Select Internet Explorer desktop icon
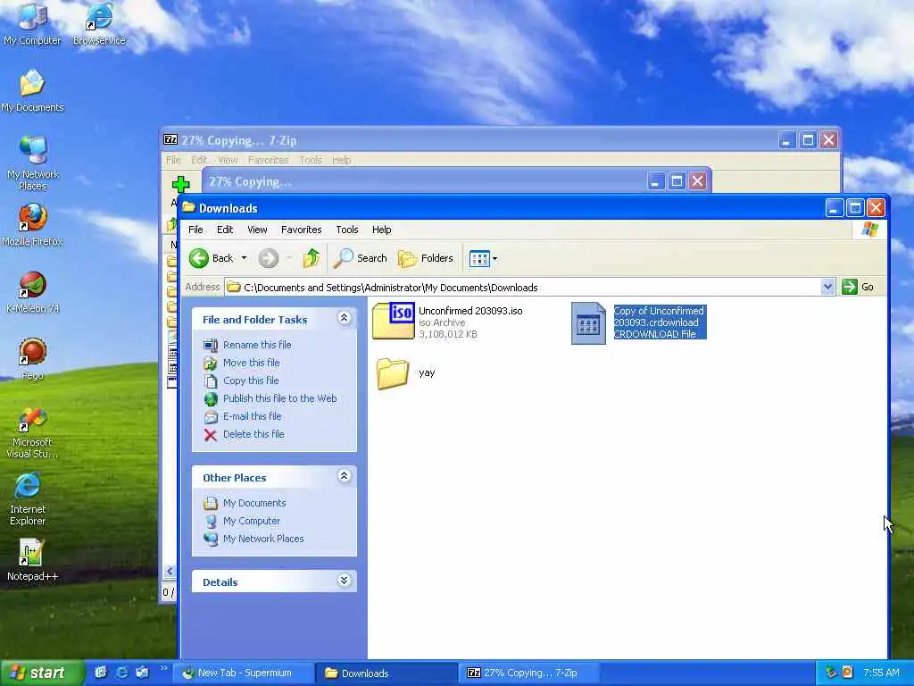Viewport: 914px width, 686px height. [x=28, y=499]
